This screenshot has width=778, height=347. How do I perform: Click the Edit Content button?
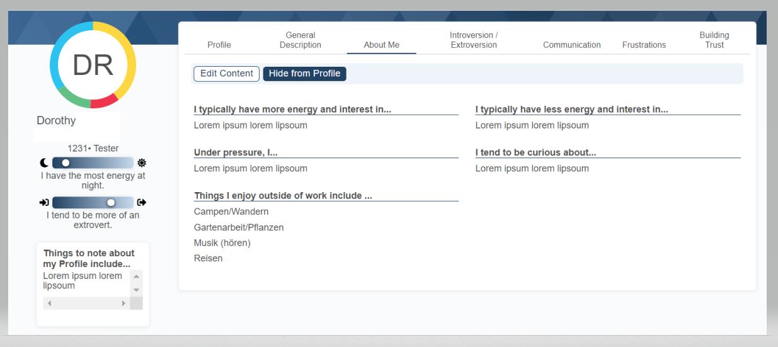pos(227,74)
